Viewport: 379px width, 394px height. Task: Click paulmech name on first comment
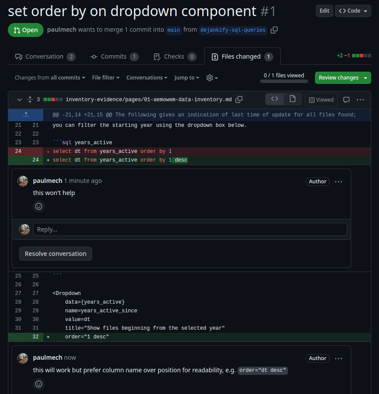[x=47, y=181]
